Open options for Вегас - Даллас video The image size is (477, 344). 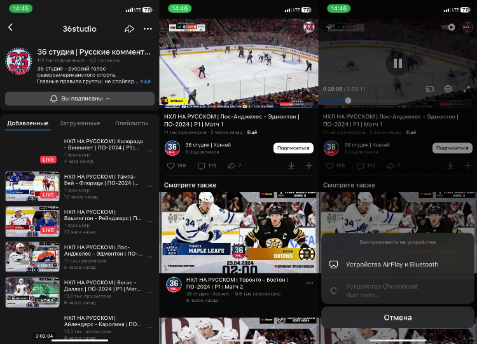(x=149, y=292)
